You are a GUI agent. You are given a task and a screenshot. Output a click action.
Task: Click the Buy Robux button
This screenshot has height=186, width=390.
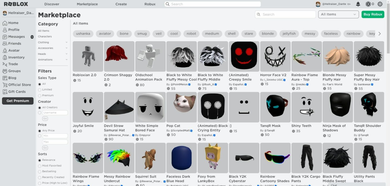pos(373,14)
